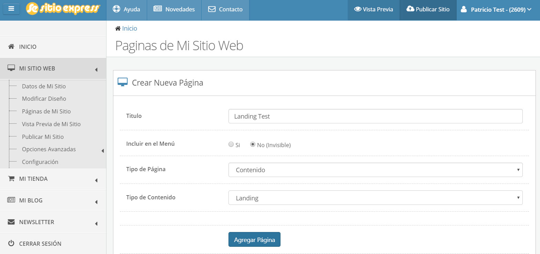
Task: Open Modificar Diseño in the sidebar
Action: click(x=44, y=99)
